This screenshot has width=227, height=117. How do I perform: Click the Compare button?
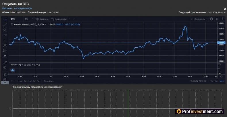point(42,19)
